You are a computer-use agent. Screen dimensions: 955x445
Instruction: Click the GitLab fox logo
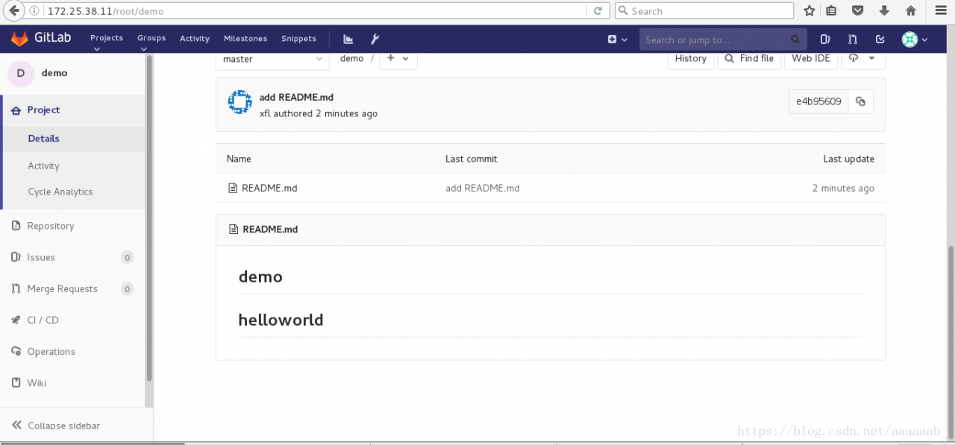click(19, 39)
